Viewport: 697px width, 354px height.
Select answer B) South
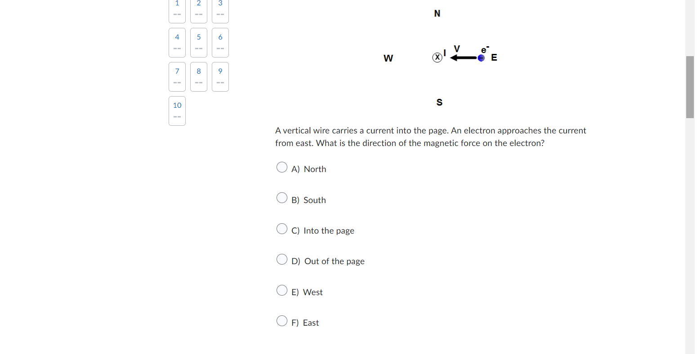[x=282, y=198]
